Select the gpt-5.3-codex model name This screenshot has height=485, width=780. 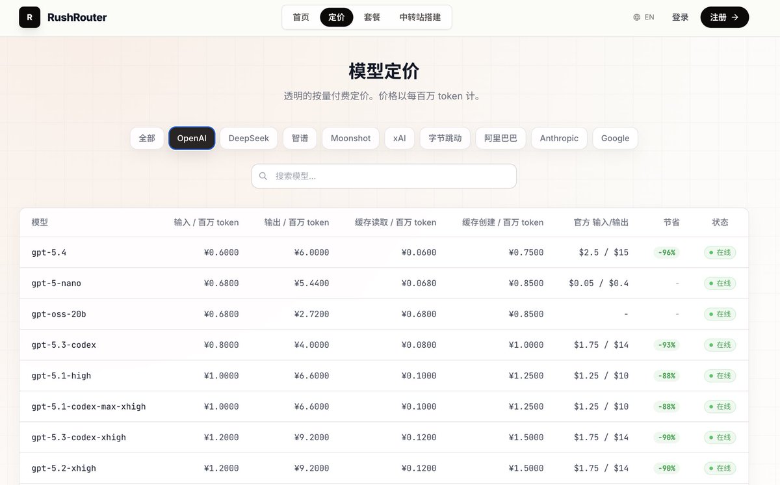tap(64, 345)
